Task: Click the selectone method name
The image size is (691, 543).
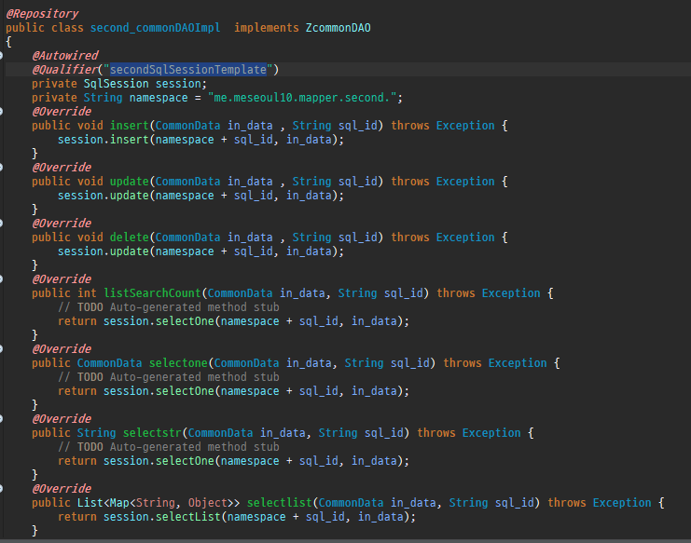Action: (178, 363)
